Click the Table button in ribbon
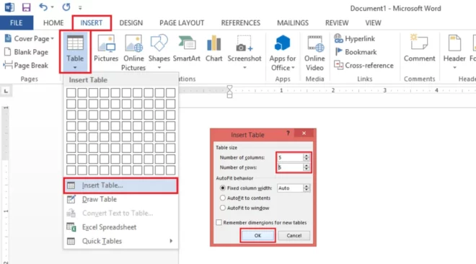The width and height of the screenshot is (476, 264). click(x=75, y=52)
